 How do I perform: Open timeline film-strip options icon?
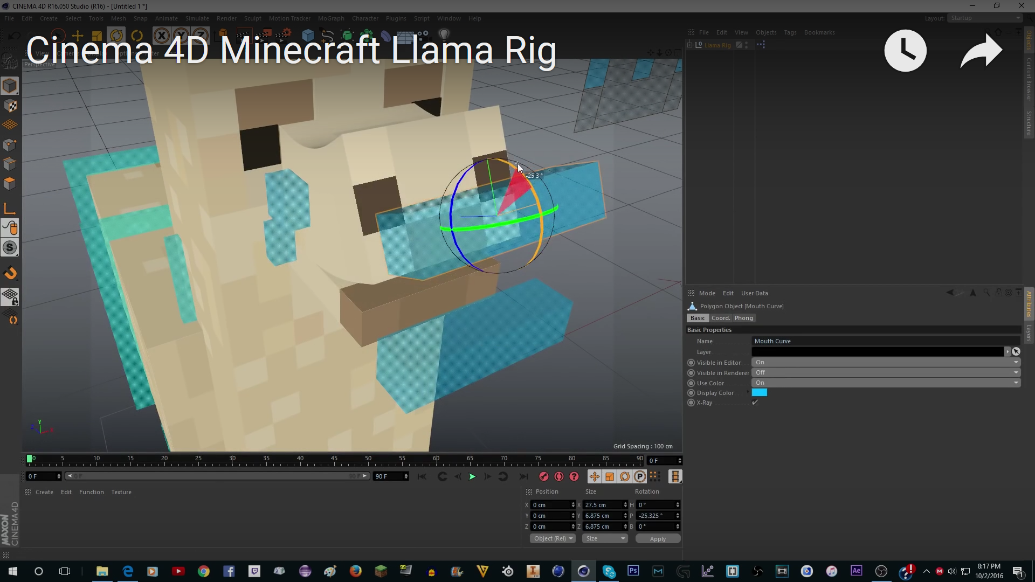coord(675,476)
